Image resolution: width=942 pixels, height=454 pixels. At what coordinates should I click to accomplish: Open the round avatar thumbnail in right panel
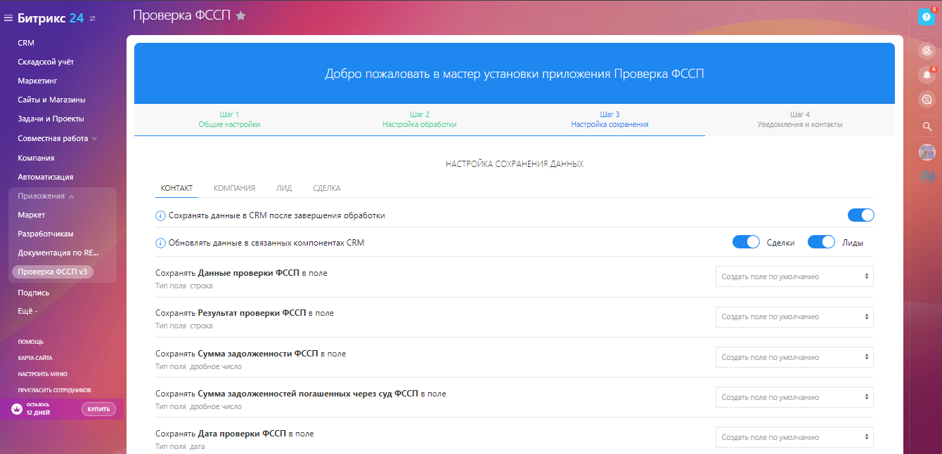pos(927,152)
